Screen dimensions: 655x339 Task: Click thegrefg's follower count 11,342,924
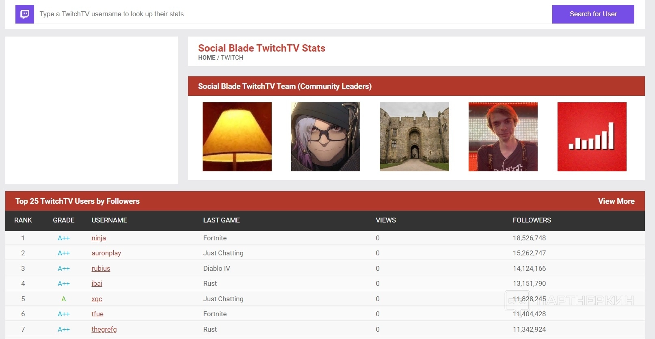(x=529, y=329)
